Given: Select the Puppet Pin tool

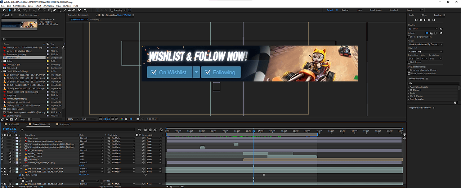Looking at the screenshot, I should click(x=85, y=10).
